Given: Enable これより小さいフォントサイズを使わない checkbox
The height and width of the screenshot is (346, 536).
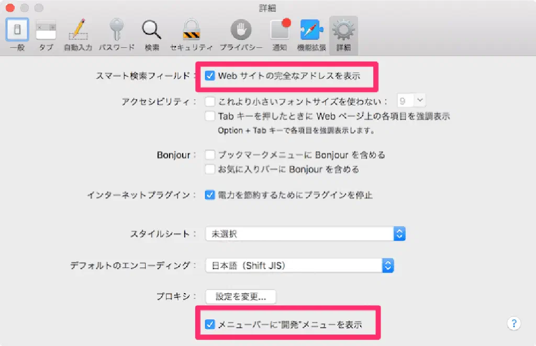Looking at the screenshot, I should (210, 101).
